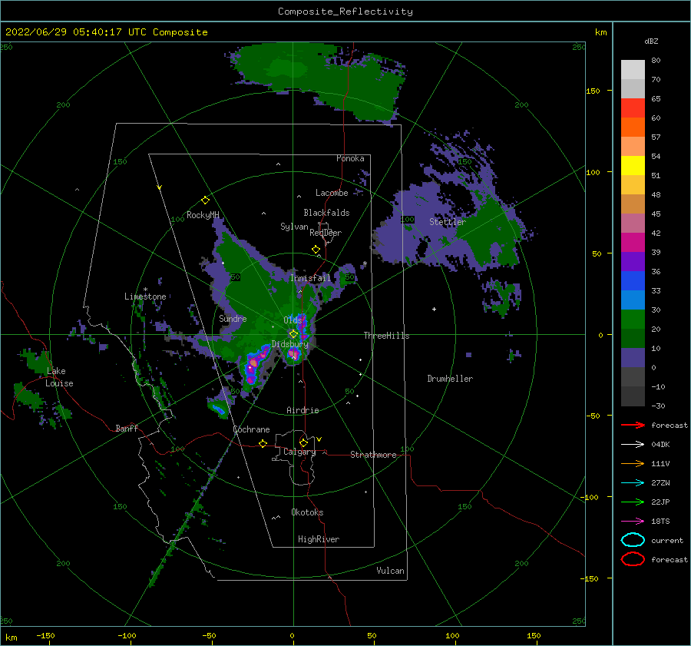The width and height of the screenshot is (691, 646).
Task: Click the Blackfalds town label
Action: 326,213
